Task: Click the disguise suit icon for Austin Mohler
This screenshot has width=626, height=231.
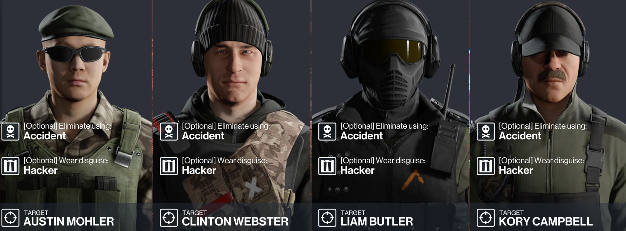Action: (x=10, y=166)
